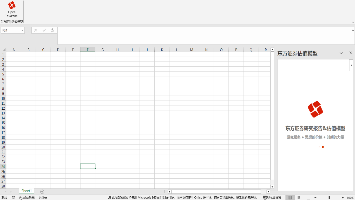
Task: Click the horizontal scrollbar right arrow
Action: point(268,192)
